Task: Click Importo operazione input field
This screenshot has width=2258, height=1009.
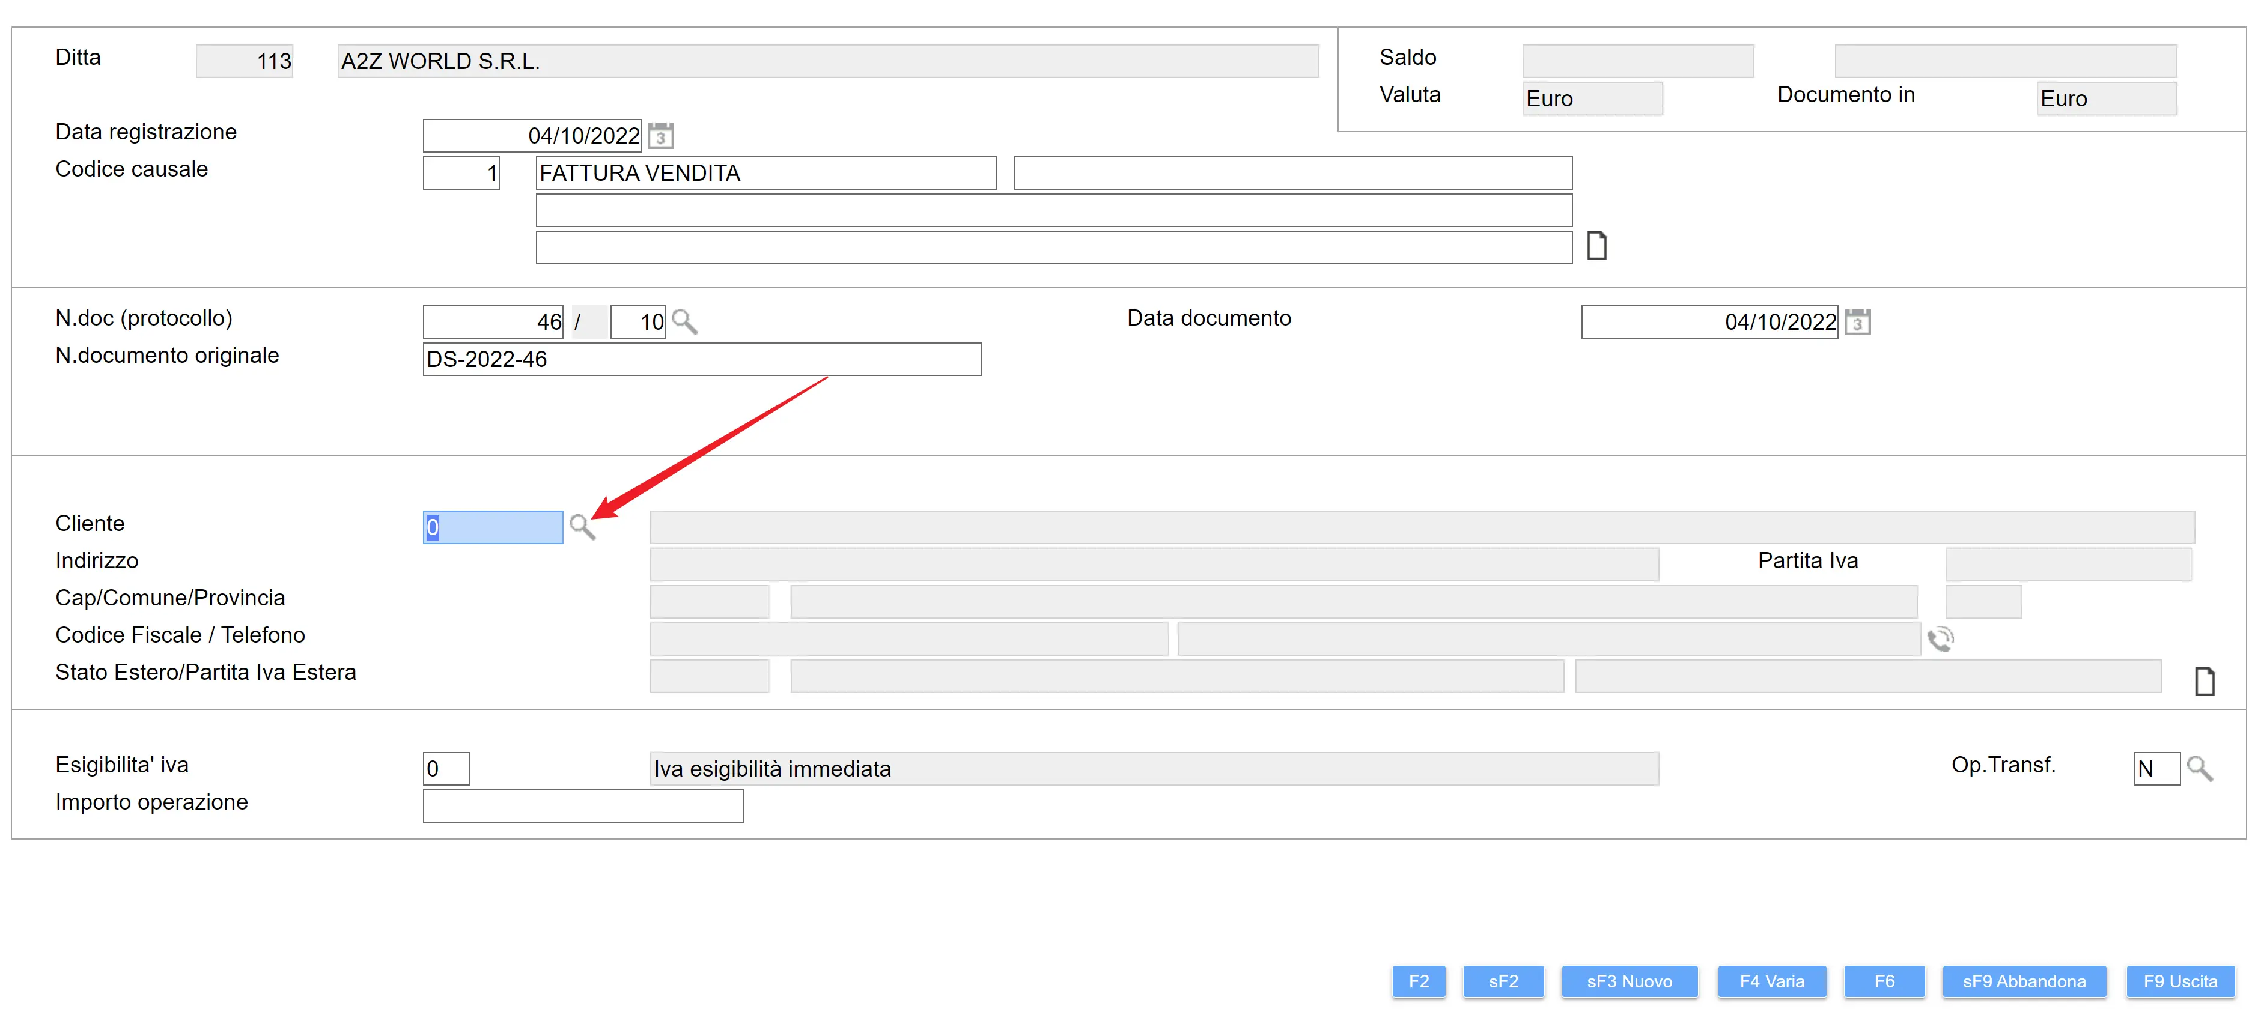Action: coord(583,806)
